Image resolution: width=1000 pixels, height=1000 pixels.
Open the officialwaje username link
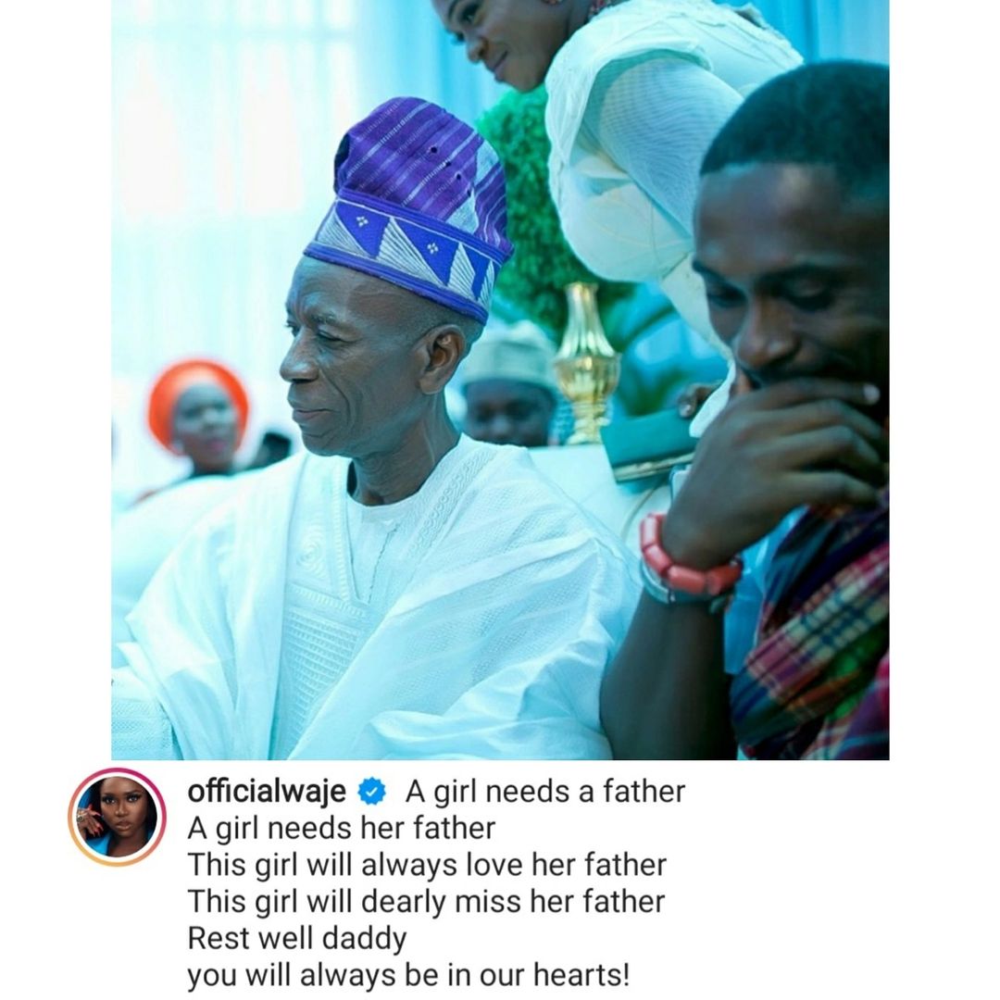[267, 792]
